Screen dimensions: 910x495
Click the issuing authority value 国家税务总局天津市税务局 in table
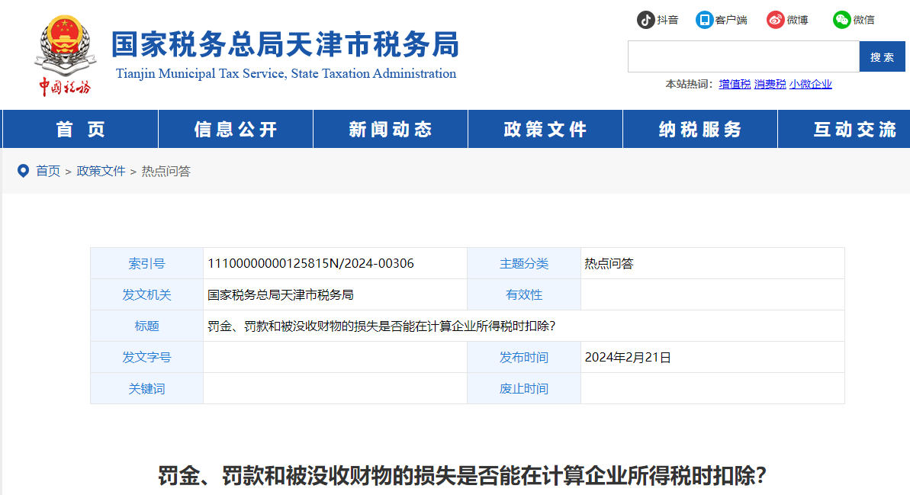[x=280, y=295]
